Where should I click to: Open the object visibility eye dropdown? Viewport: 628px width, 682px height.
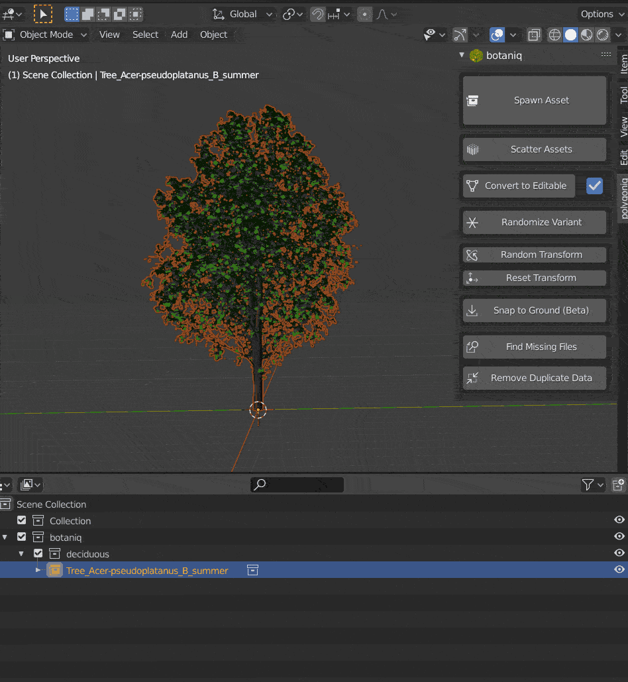tap(435, 34)
